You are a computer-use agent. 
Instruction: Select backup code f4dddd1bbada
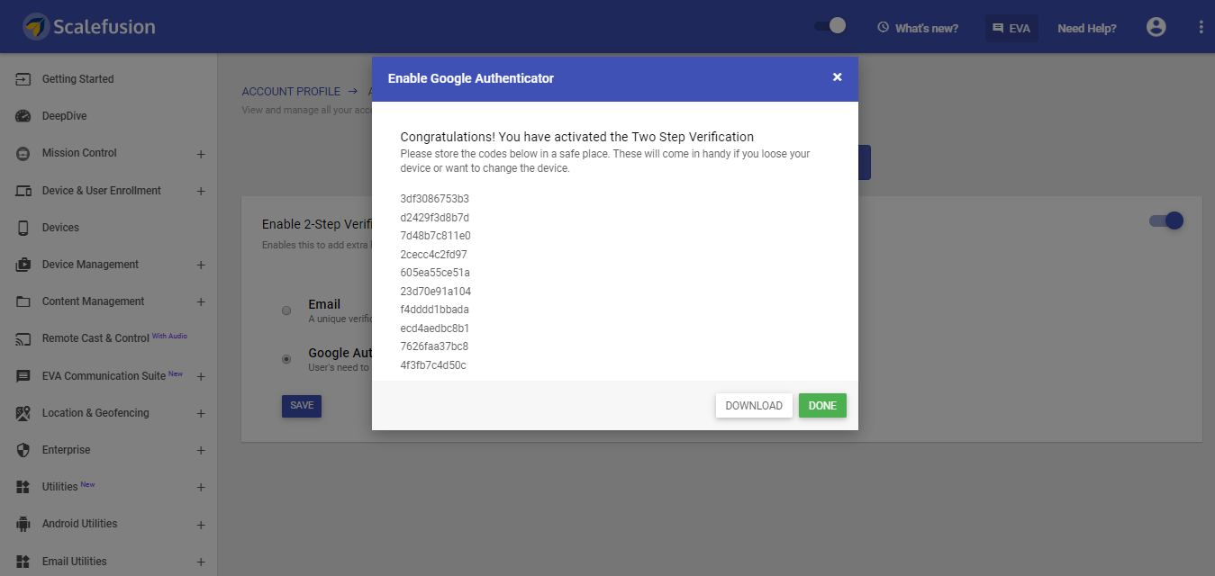click(x=435, y=310)
